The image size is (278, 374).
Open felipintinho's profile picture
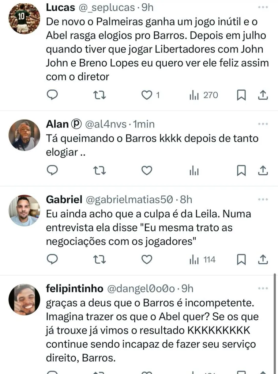tap(24, 299)
